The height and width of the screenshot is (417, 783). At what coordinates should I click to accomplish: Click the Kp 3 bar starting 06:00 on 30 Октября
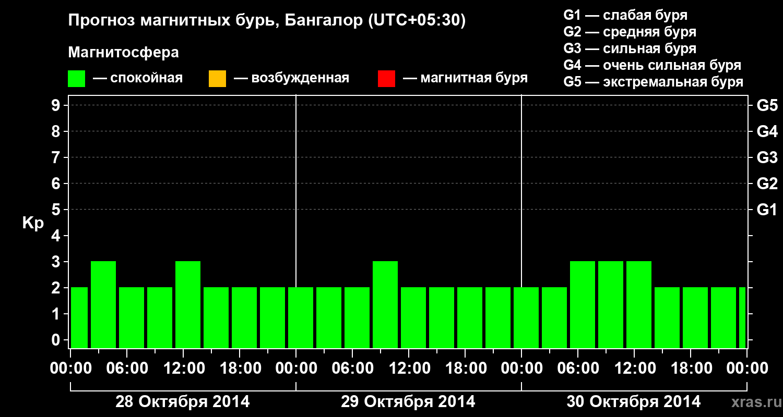pyautogui.click(x=583, y=304)
